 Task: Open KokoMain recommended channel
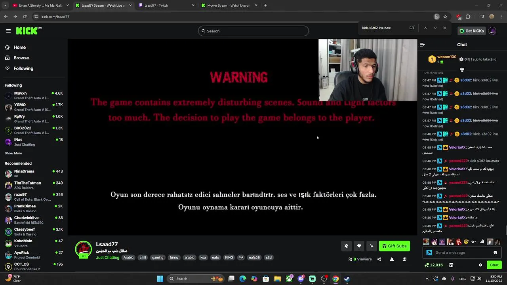click(x=34, y=243)
